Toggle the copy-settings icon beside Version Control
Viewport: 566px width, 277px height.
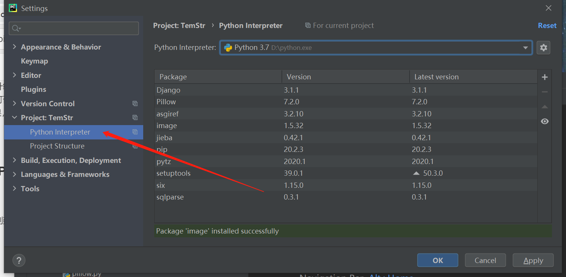click(135, 103)
